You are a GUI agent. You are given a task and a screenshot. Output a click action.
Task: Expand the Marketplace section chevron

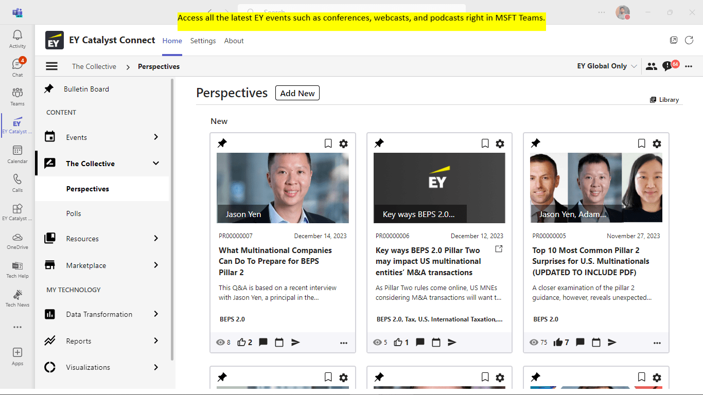[x=156, y=265]
